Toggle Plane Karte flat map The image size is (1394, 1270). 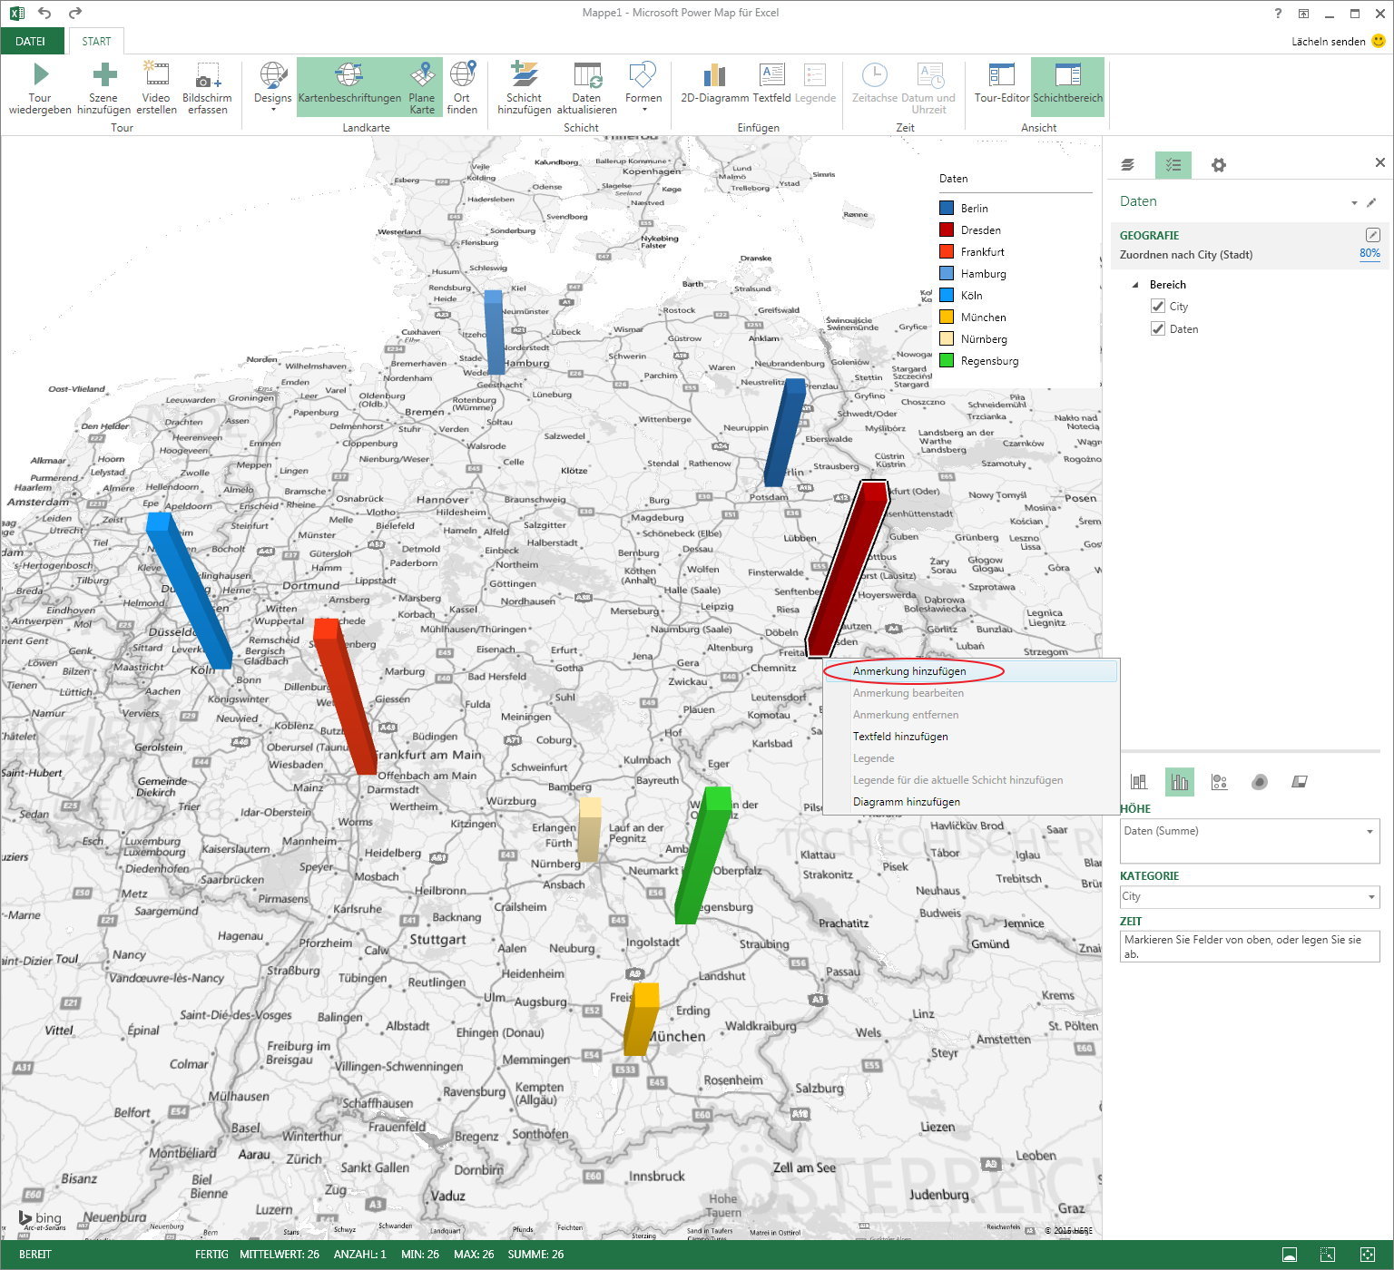coord(422,88)
